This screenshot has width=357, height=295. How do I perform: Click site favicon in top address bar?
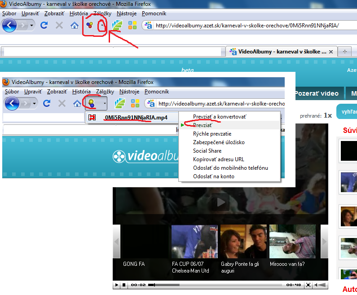(x=148, y=25)
